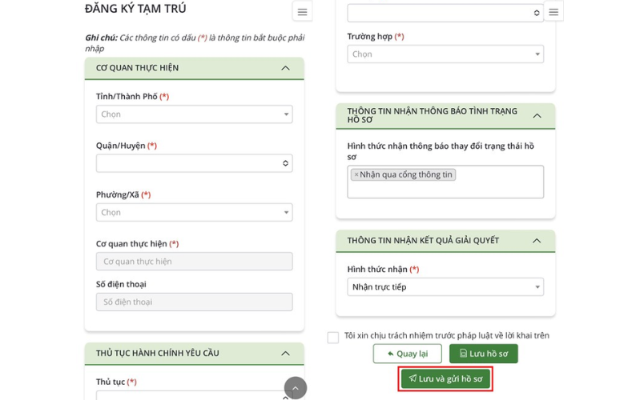Collapse 'Thông tin nhận thông báo tình trạng hồ sơ'
Screen dimensions: 640x400
537,116
